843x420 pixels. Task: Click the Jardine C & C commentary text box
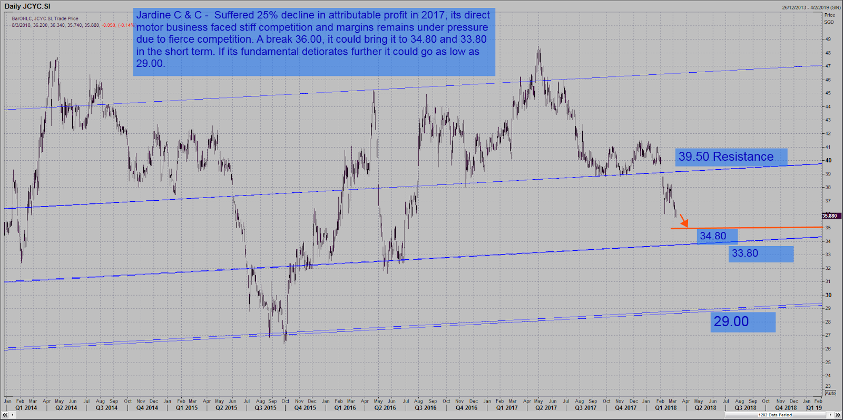[x=314, y=42]
